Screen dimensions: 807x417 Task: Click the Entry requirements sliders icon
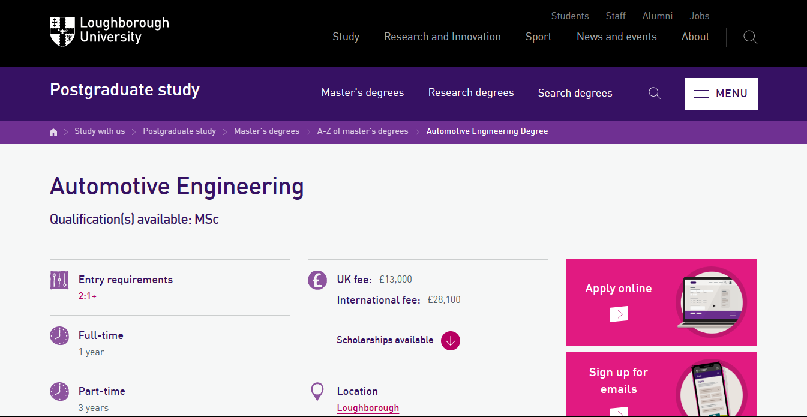click(59, 280)
